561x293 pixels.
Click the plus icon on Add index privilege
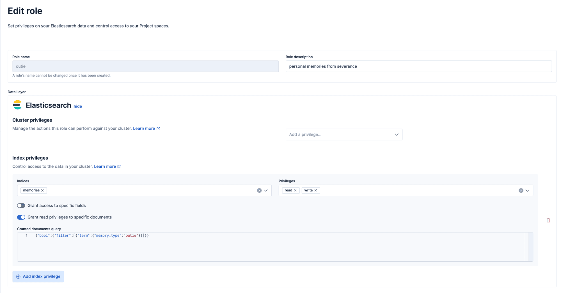(18, 276)
